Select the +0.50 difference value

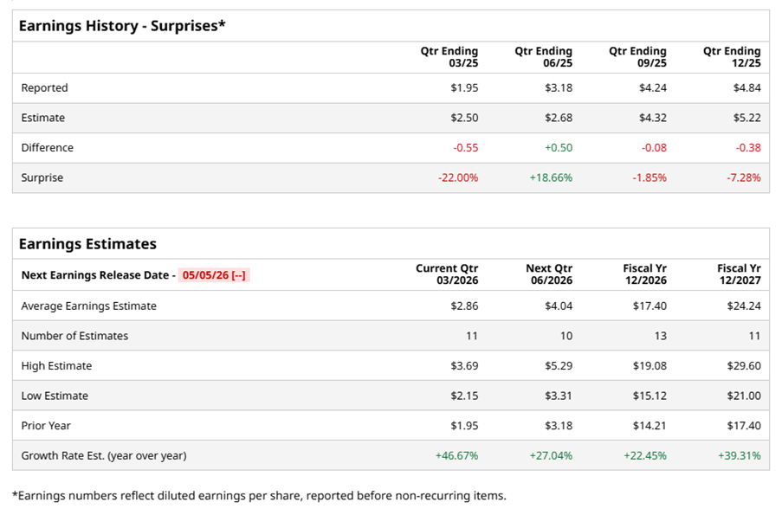(559, 148)
